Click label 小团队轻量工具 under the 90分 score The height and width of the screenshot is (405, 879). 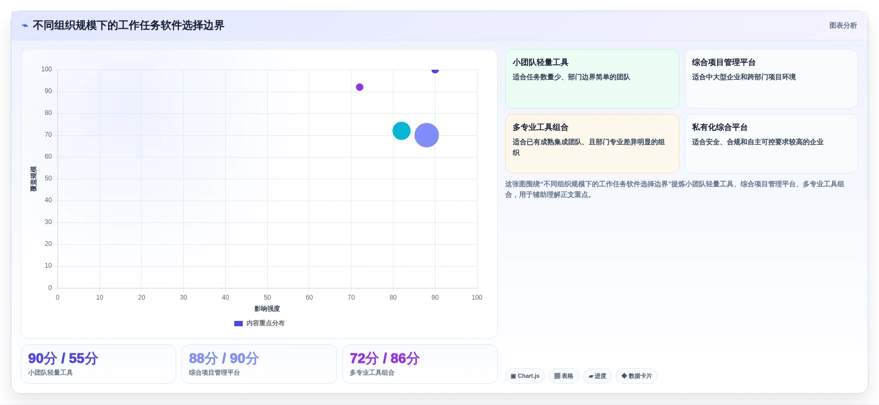pos(51,373)
